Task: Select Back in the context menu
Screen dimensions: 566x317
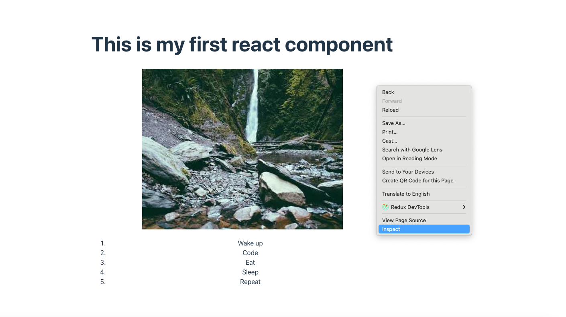Action: tap(388, 92)
